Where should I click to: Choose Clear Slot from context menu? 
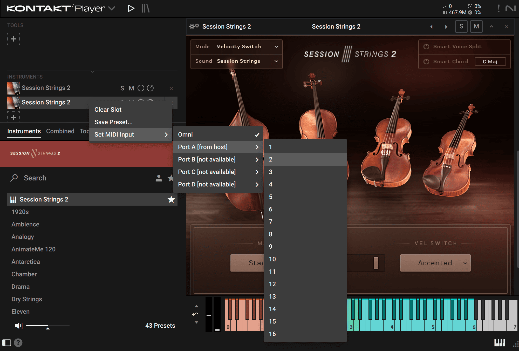[131, 110]
